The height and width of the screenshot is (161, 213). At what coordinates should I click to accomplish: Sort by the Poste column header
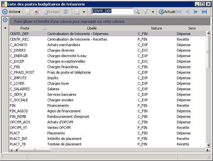[25, 28]
